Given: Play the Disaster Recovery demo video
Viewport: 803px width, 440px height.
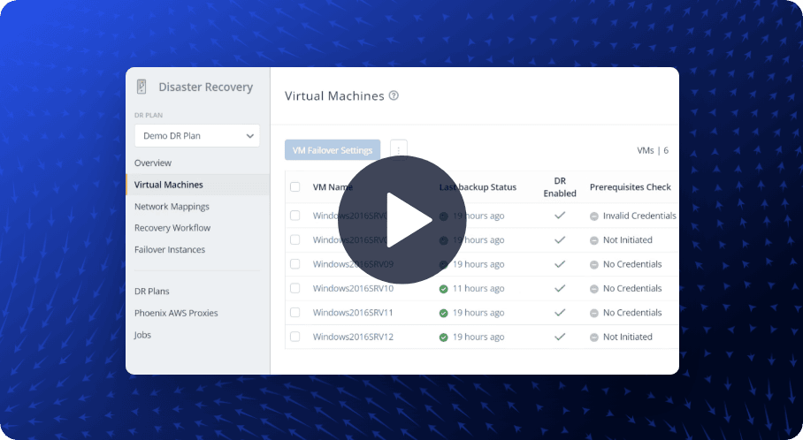Looking at the screenshot, I should coord(401,219).
